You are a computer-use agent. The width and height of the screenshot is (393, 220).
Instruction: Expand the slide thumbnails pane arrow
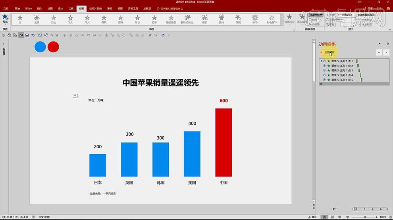pyautogui.click(x=4, y=44)
